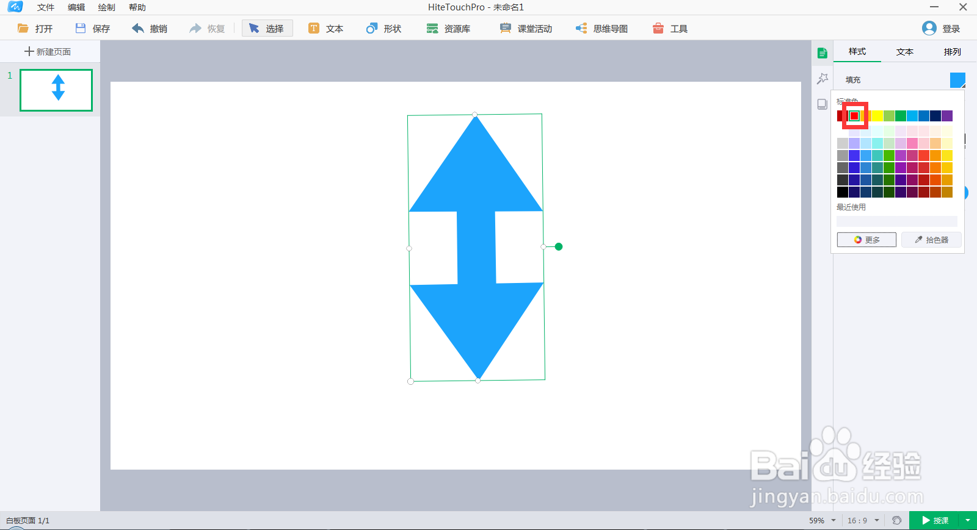
Task: Click the hand pan icon in status bar
Action: [x=896, y=520]
